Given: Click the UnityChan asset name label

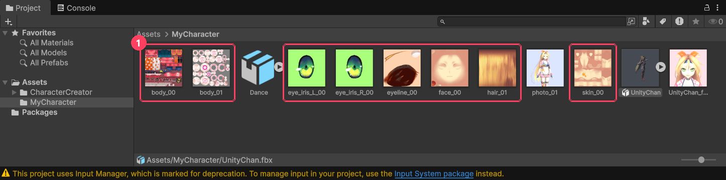Looking at the screenshot, I should tap(645, 92).
